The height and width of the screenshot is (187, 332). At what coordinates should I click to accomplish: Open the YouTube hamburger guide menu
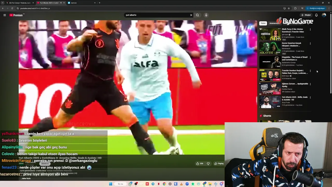(4, 15)
